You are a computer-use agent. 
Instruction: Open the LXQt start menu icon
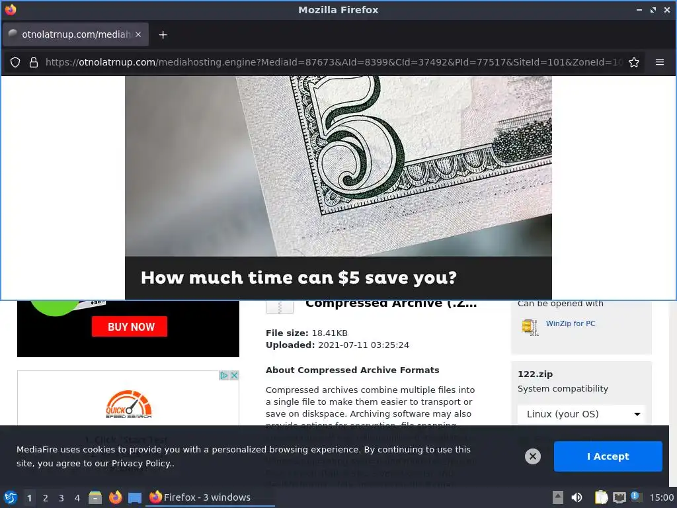11,497
